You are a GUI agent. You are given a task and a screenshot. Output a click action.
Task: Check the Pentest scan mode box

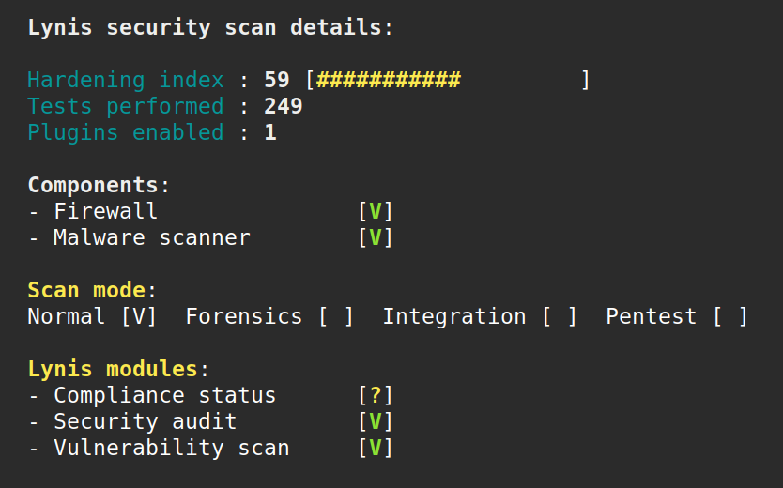[729, 317]
